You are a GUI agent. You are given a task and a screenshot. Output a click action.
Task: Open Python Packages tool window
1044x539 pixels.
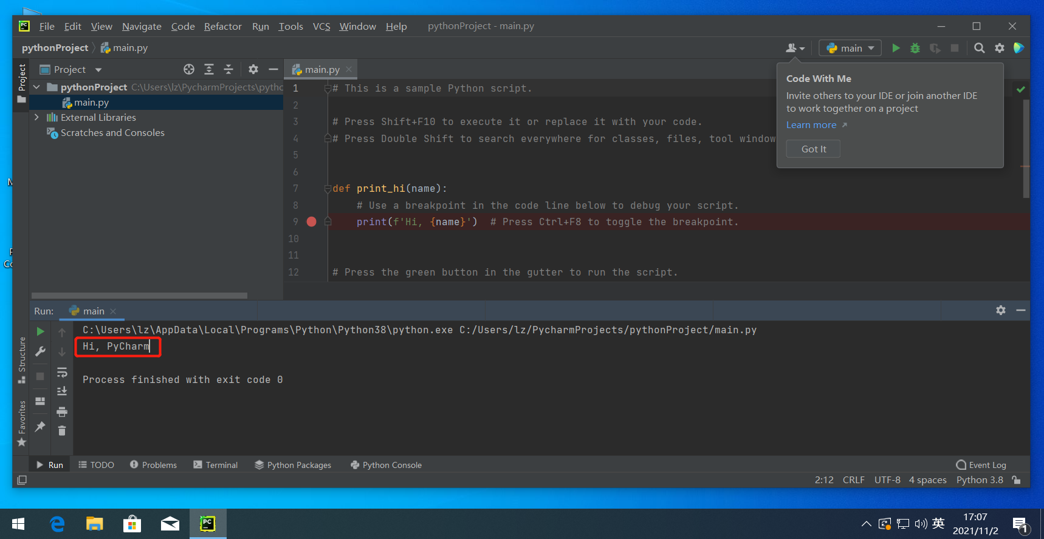293,465
